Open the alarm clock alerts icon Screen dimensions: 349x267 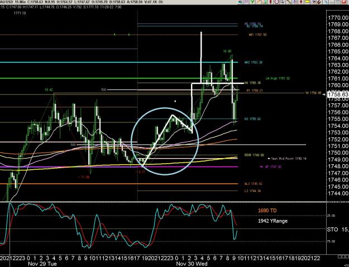276,2
